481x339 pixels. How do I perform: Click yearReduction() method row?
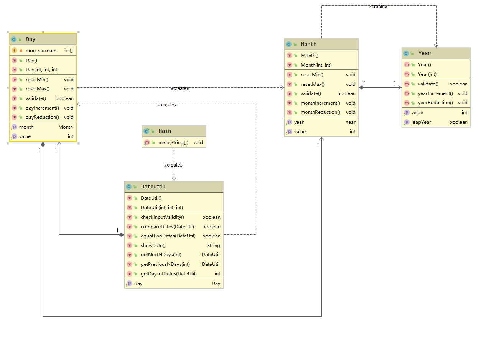tap(436, 103)
